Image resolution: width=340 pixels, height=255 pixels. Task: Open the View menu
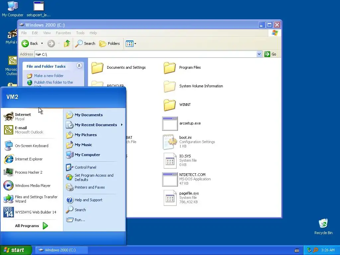click(47, 33)
